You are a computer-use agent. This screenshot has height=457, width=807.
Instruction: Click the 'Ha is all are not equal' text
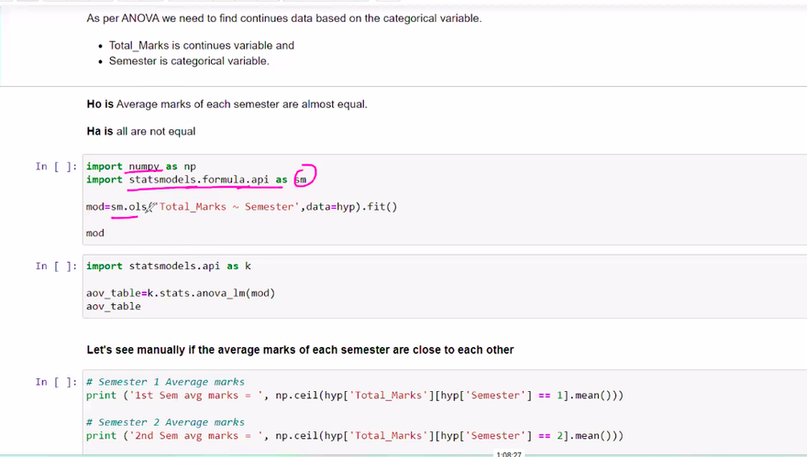point(141,132)
